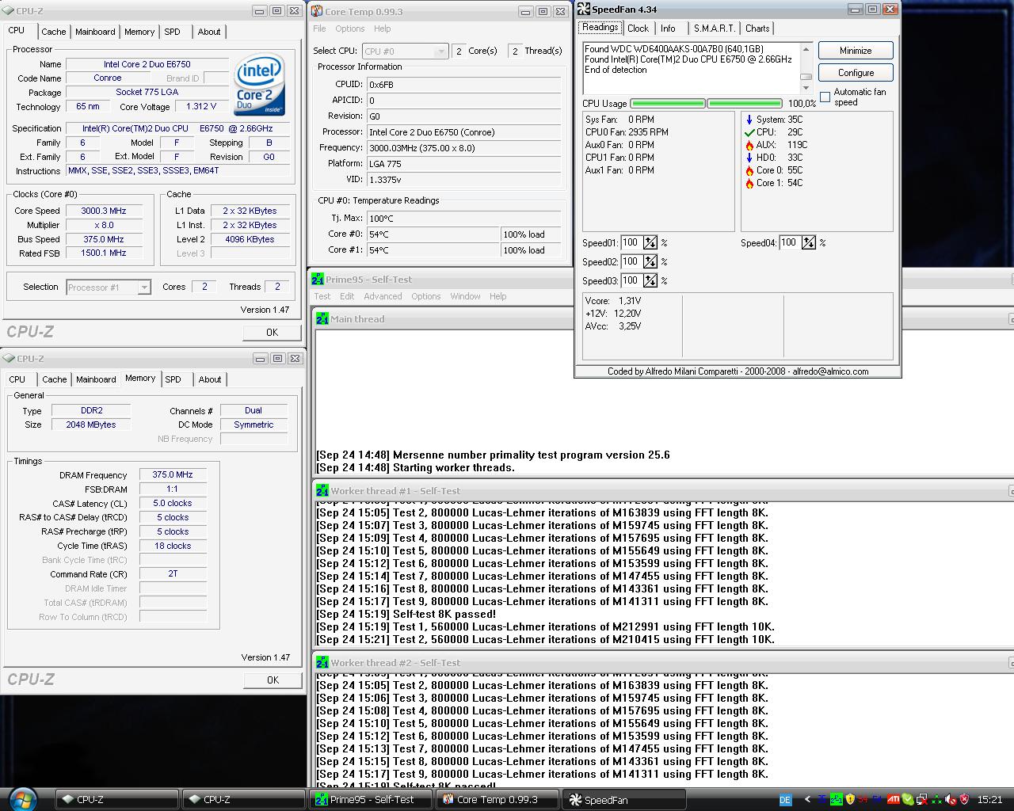
Task: Adjust the Speed01 spinner arrows
Action: 650,243
